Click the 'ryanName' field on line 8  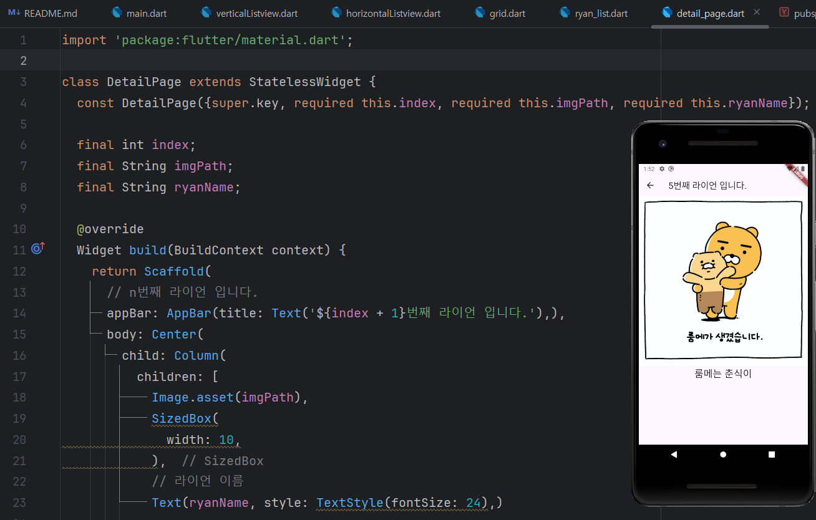tap(204, 187)
